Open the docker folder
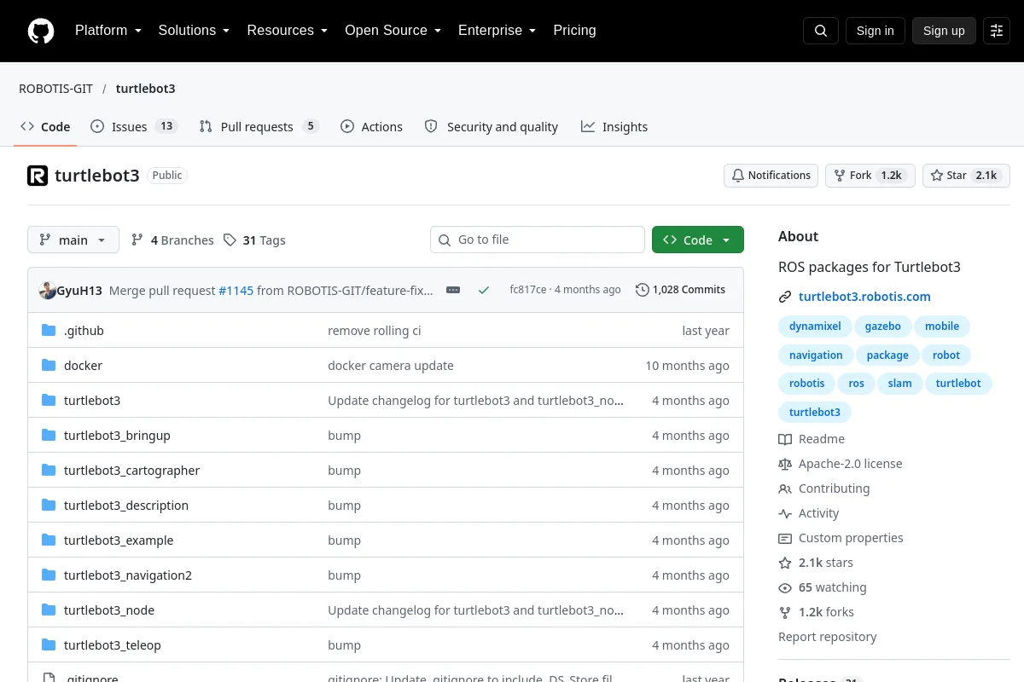 point(83,366)
